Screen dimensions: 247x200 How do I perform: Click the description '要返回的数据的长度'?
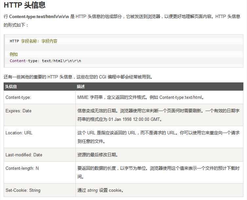coord(158,172)
